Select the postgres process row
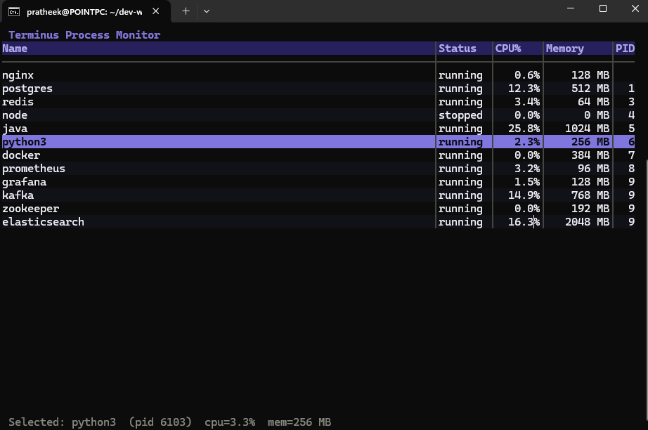648x430 pixels. tap(318, 89)
